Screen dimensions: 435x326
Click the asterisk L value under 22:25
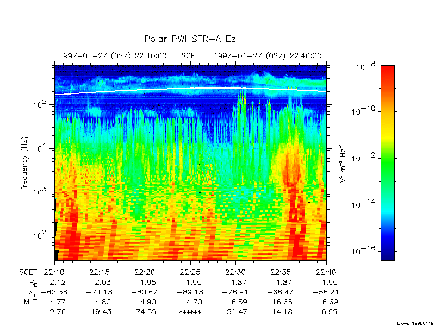pos(190,312)
